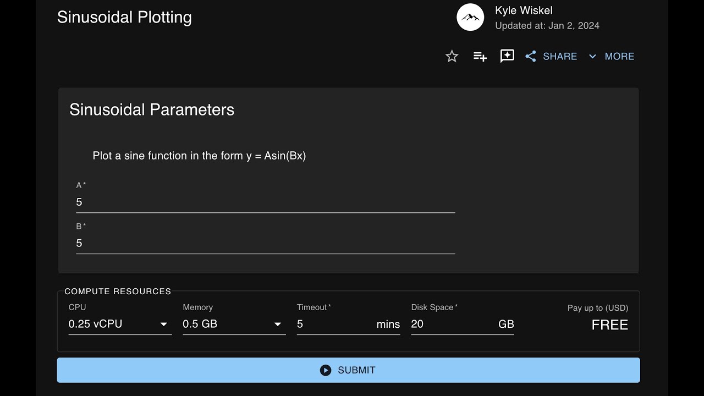The width and height of the screenshot is (704, 396).
Task: Open the CPU 0.25 vCPU dropdown
Action: 119,324
